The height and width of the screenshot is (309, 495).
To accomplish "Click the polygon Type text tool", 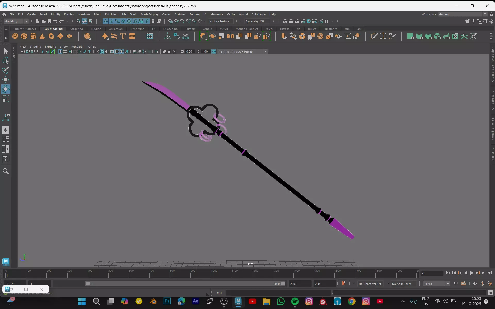I will click(123, 36).
